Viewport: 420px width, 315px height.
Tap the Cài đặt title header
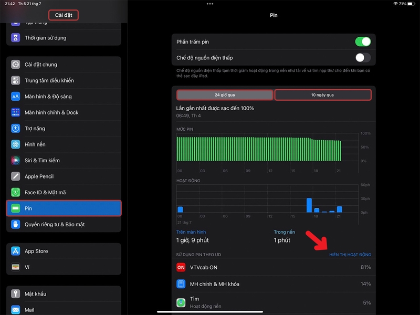[x=64, y=15]
